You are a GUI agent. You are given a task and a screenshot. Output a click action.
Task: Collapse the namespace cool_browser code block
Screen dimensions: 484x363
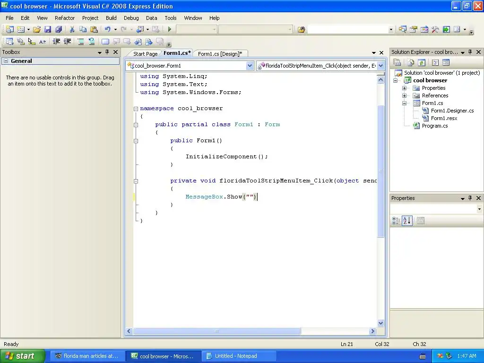(136, 109)
